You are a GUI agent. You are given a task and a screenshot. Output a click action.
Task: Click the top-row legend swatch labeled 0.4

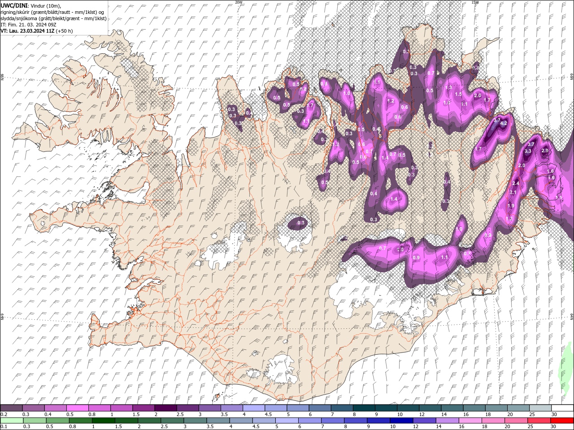pyautogui.click(x=55, y=408)
